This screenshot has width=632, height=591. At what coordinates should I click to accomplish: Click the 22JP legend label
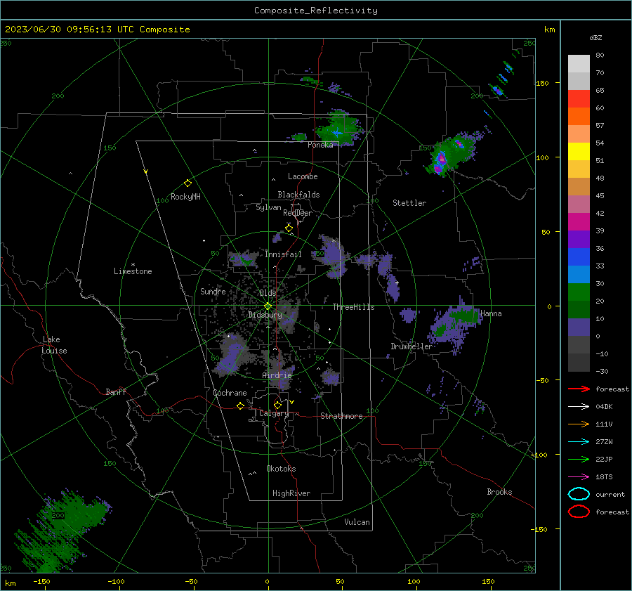(x=604, y=459)
